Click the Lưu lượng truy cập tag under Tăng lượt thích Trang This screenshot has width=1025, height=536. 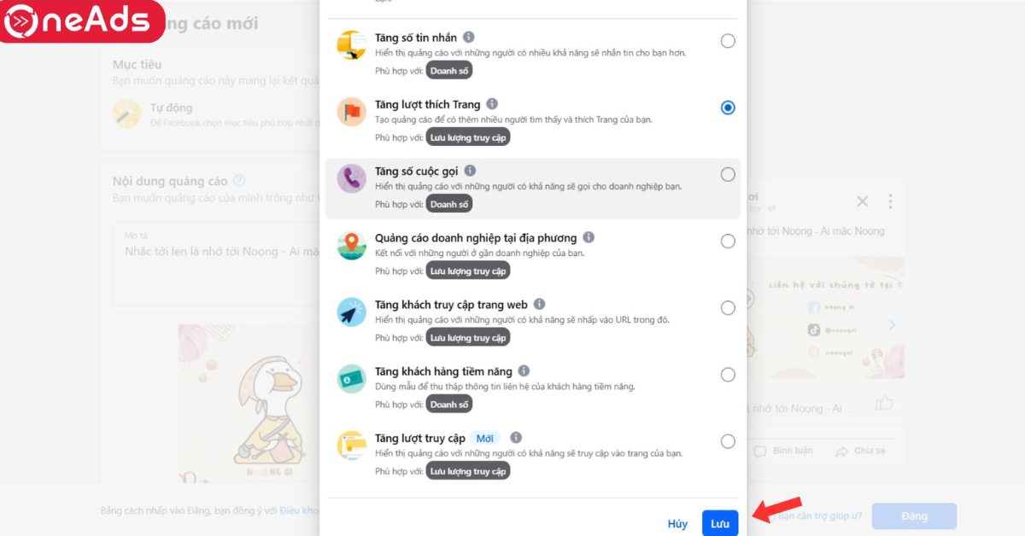click(468, 137)
